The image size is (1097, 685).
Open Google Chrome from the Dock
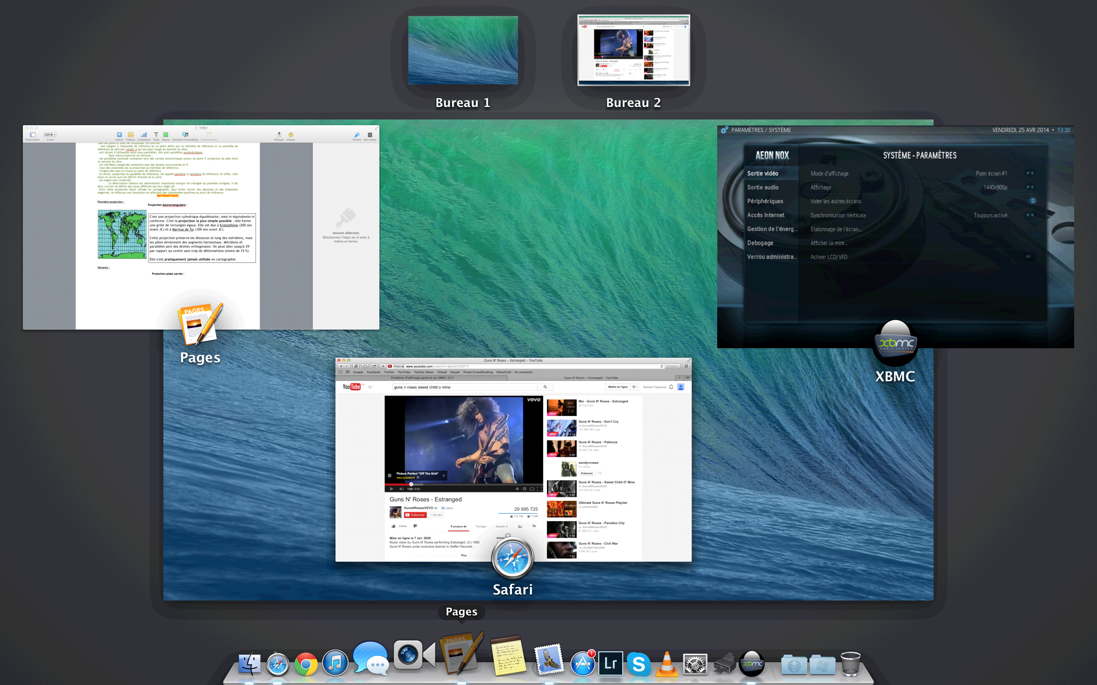(306, 664)
